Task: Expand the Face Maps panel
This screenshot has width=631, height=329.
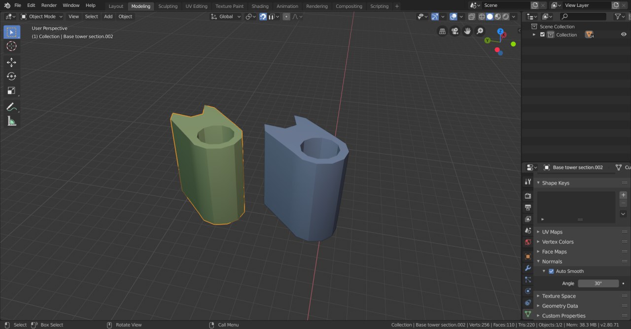Action: pyautogui.click(x=554, y=252)
